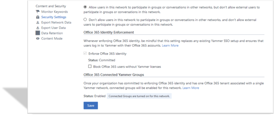The image size is (274, 116).
Task: Click the Save button
Action: click(x=91, y=106)
